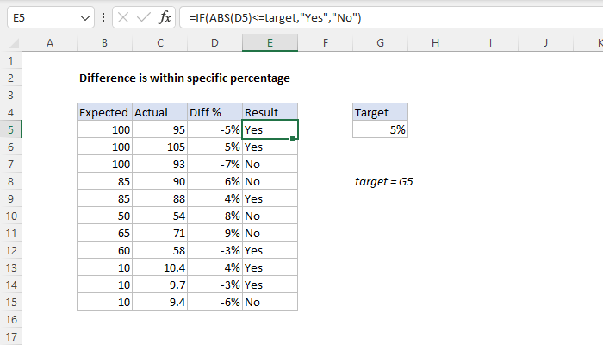This screenshot has height=345, width=603.
Task: Select row 10 header
Action: 10,216
